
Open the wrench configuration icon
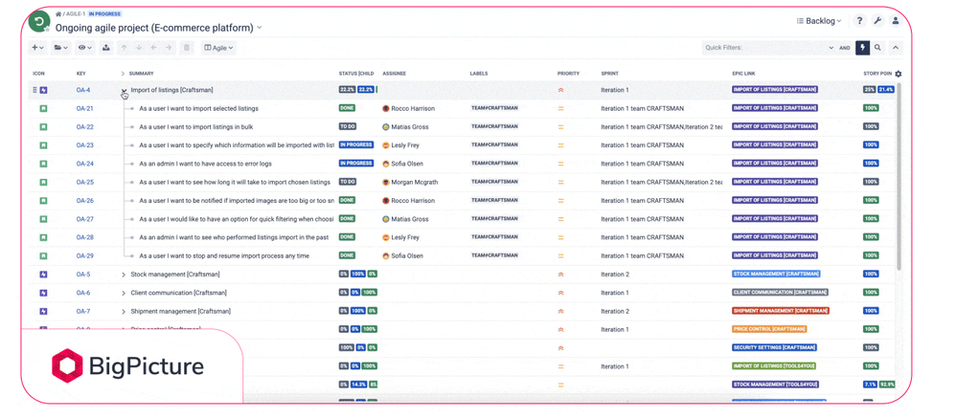click(x=877, y=21)
